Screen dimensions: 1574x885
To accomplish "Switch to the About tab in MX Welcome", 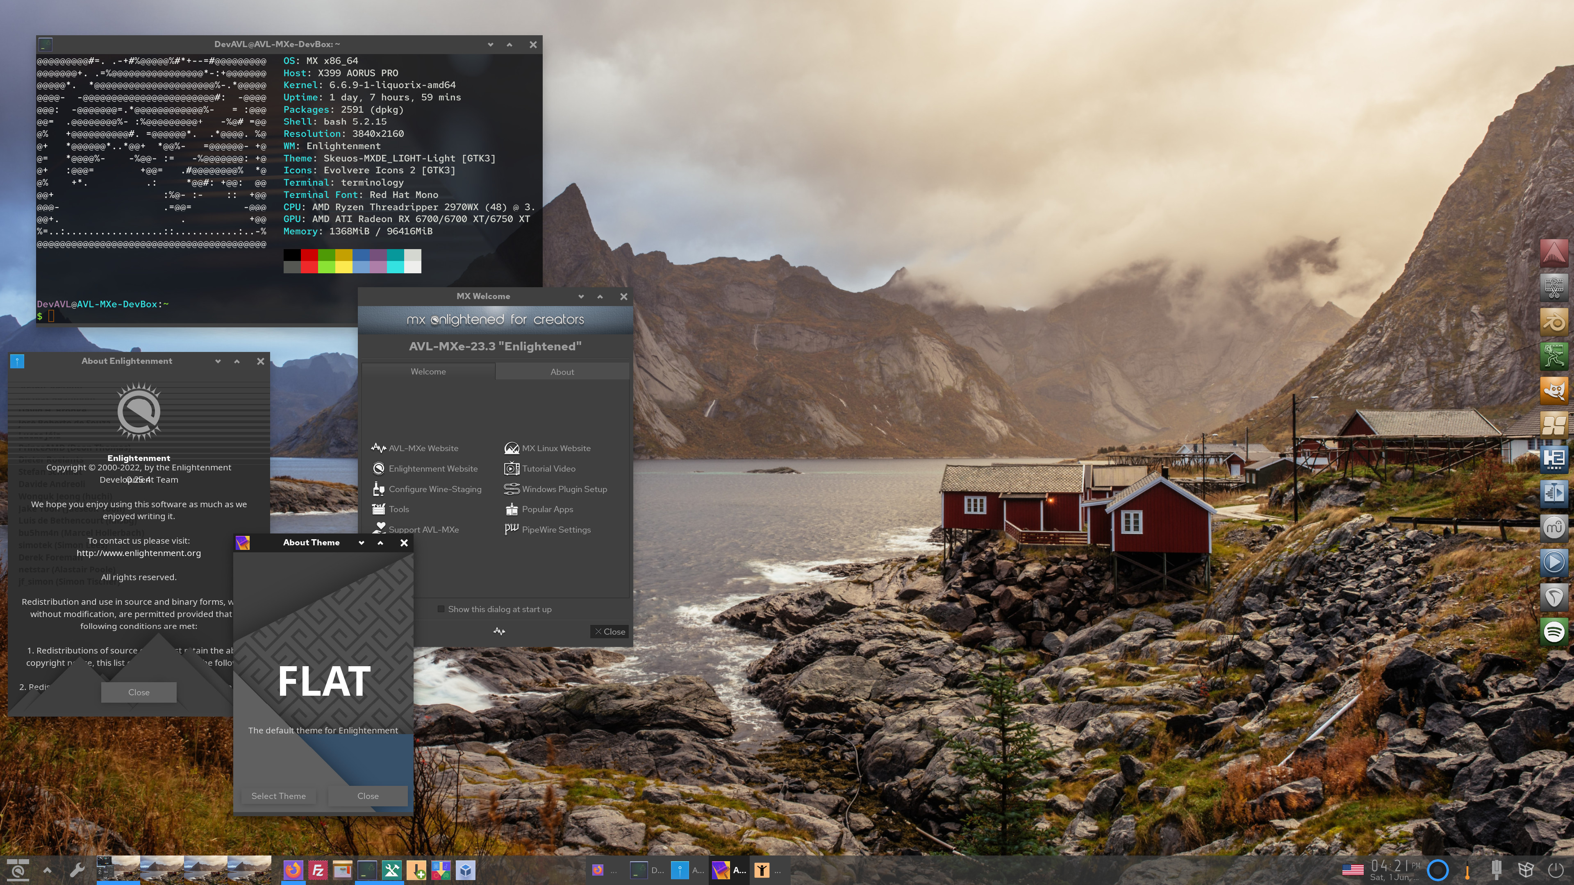I will pyautogui.click(x=562, y=371).
